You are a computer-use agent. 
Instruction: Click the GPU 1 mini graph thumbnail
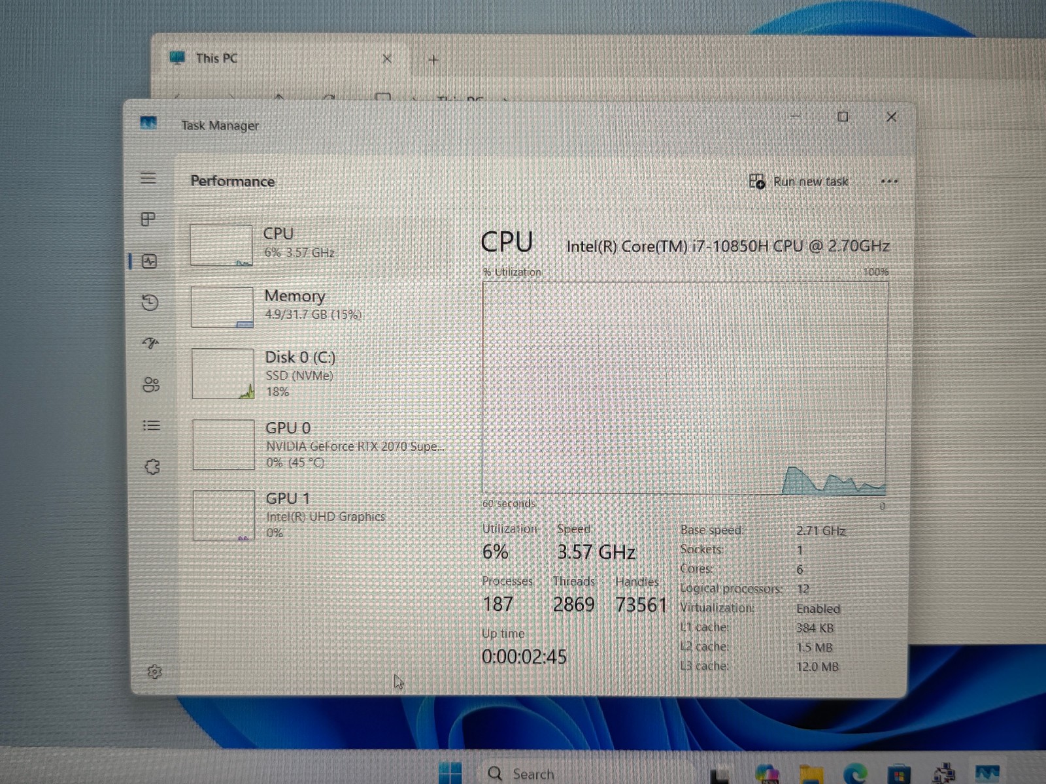[x=224, y=515]
